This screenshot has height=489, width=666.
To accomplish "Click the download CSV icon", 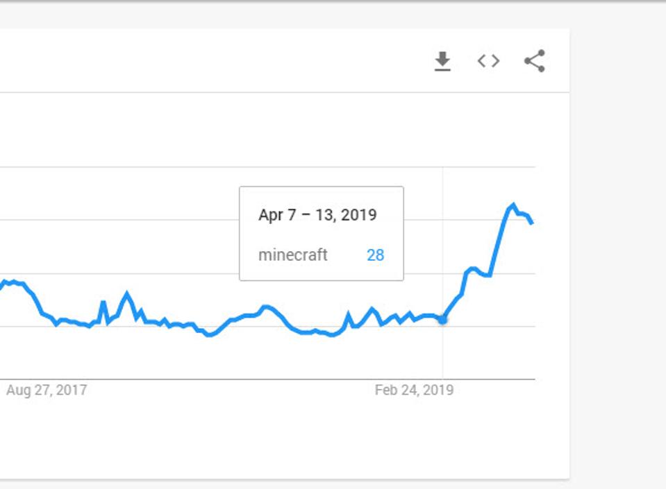I will click(442, 62).
